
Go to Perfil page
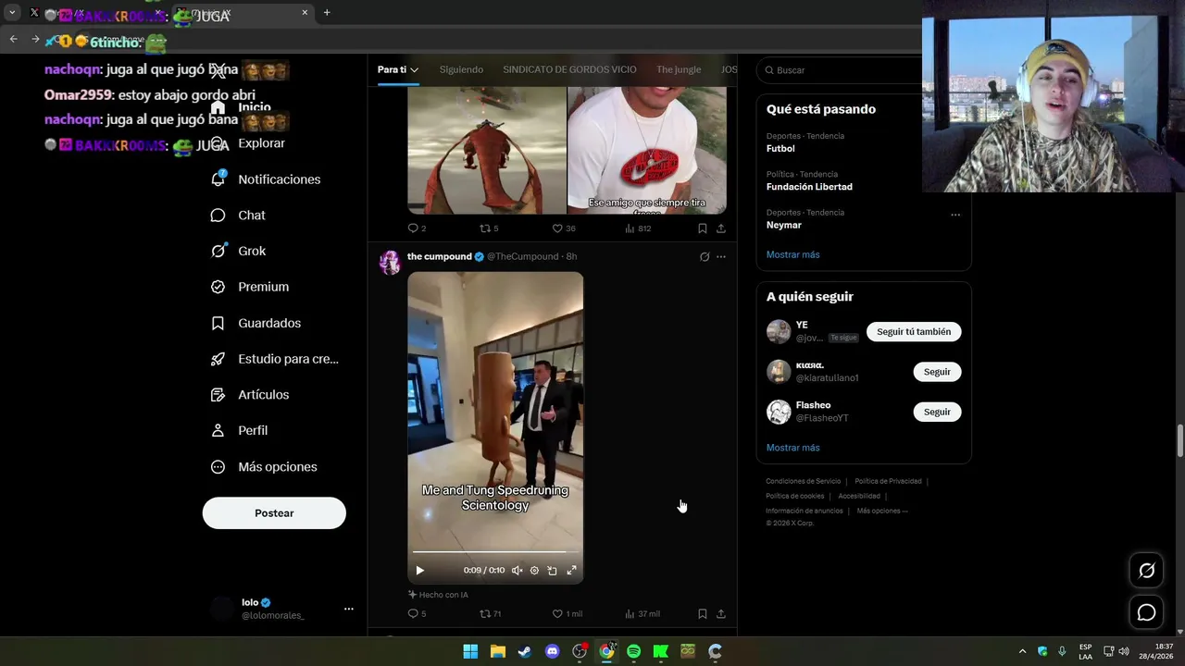click(240, 431)
